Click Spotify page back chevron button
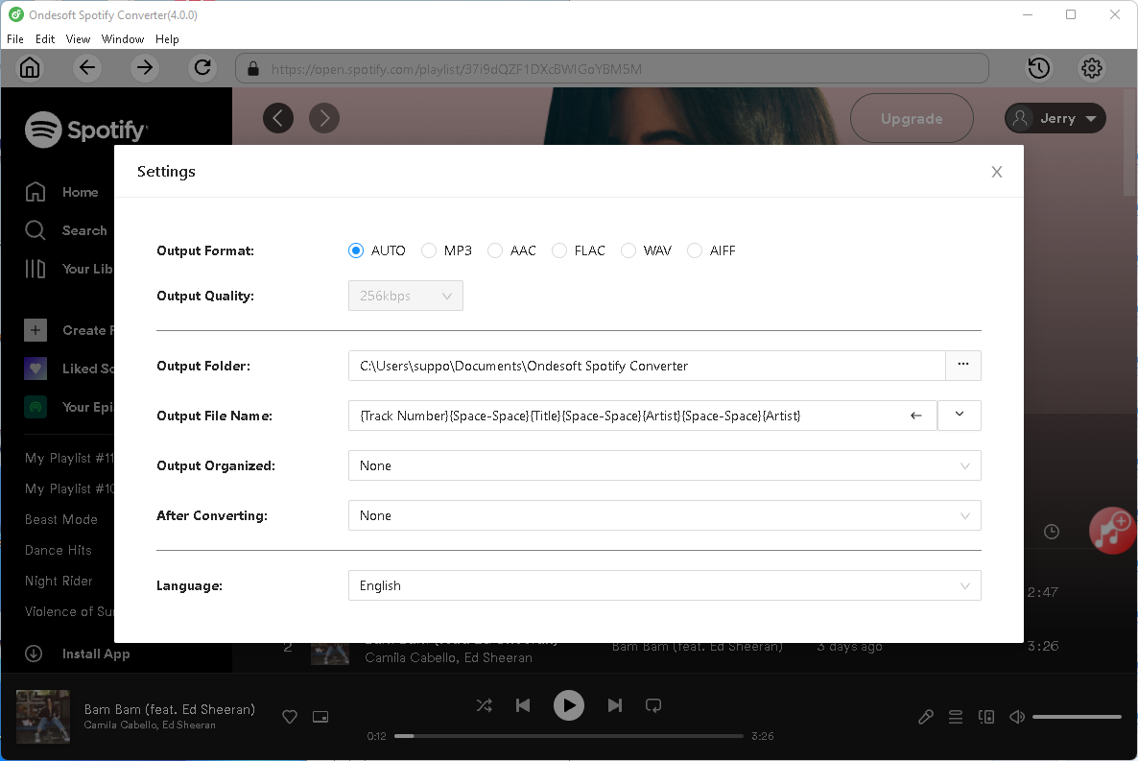Screen dimensions: 1138x761 click(x=278, y=118)
